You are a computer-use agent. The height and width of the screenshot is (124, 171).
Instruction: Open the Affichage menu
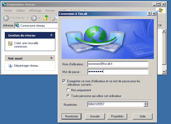[x=35, y=11]
